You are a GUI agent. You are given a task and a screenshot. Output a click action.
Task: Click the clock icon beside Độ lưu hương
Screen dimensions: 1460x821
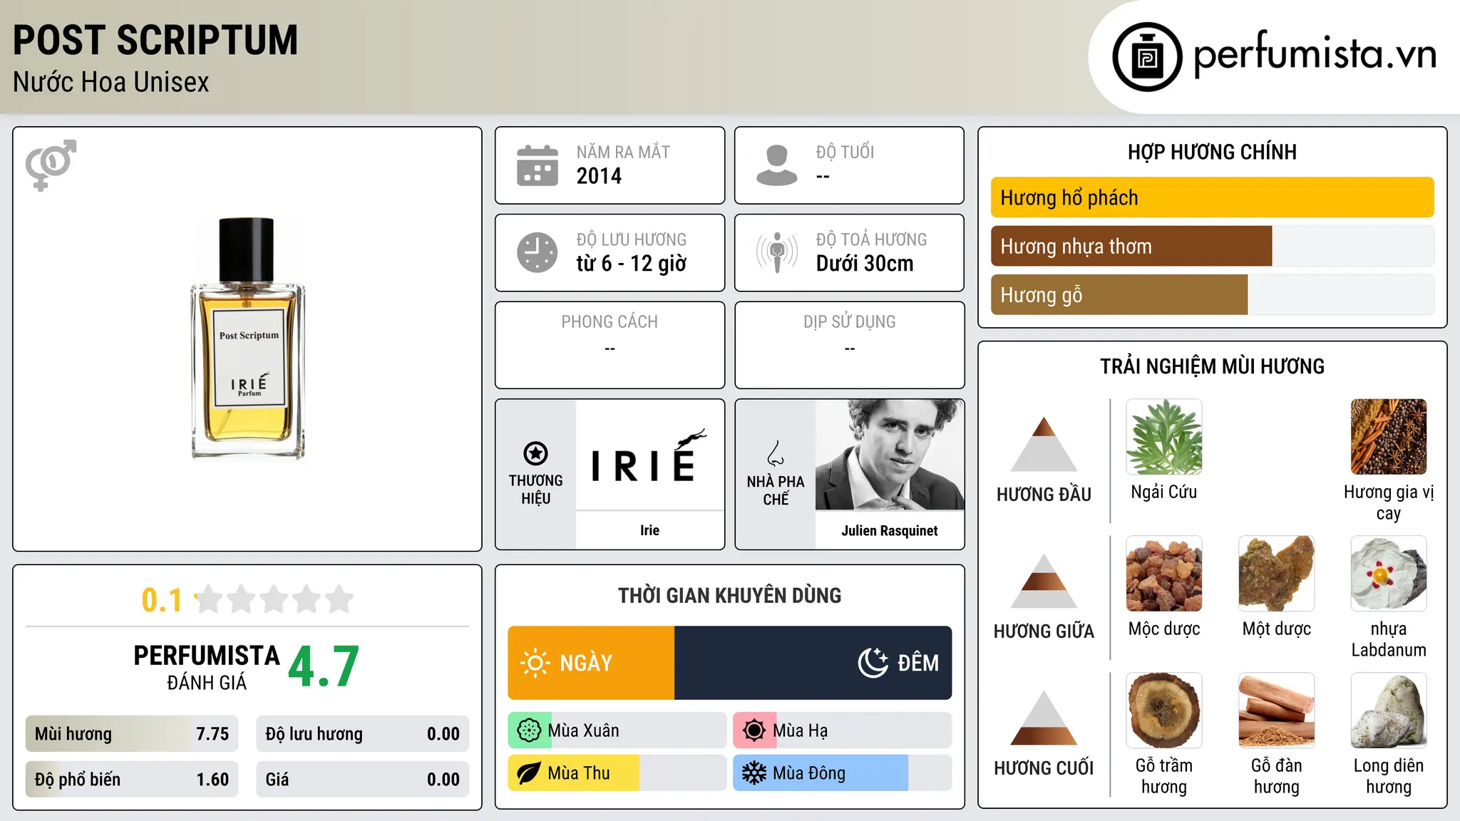tap(538, 252)
